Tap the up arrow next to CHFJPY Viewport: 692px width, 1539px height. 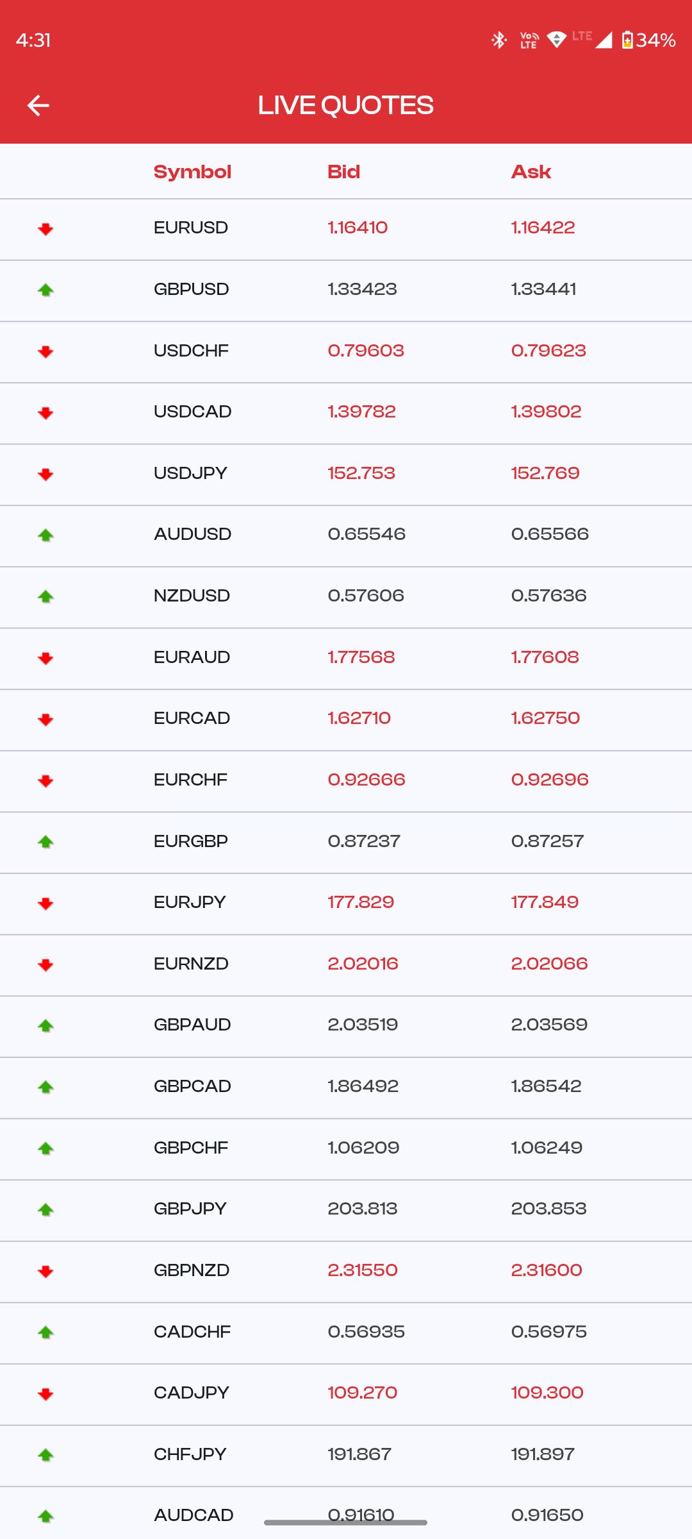click(x=45, y=1455)
